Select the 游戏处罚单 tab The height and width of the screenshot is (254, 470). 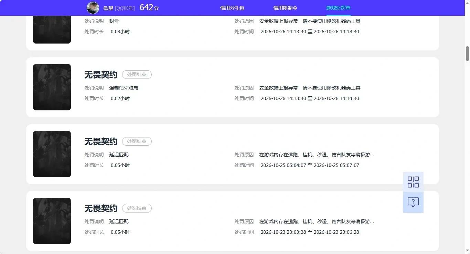[338, 8]
